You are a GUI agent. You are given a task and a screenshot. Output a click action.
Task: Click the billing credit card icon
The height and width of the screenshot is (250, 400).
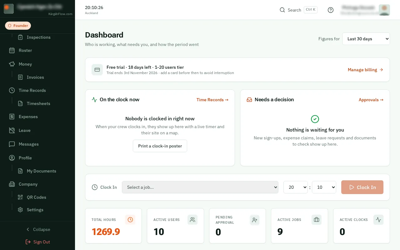coord(97,70)
